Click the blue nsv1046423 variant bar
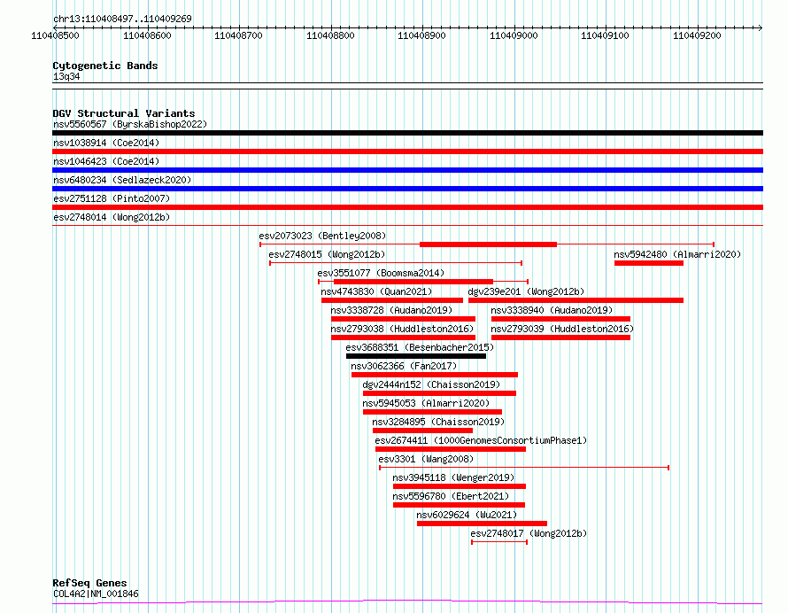Screen dimensions: 788x613 pyautogui.click(x=407, y=170)
